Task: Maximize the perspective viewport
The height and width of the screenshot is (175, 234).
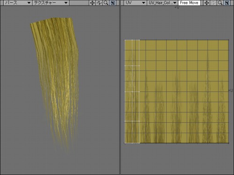Action: coord(113,3)
